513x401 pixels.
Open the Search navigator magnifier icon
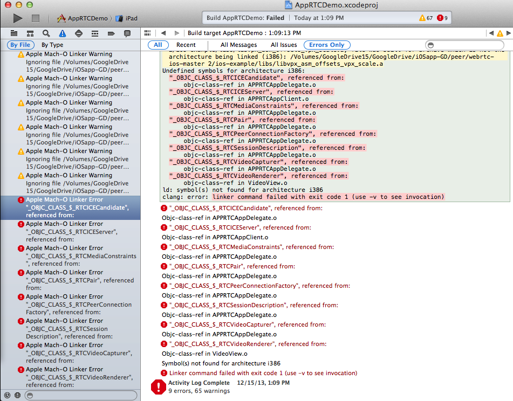46,33
